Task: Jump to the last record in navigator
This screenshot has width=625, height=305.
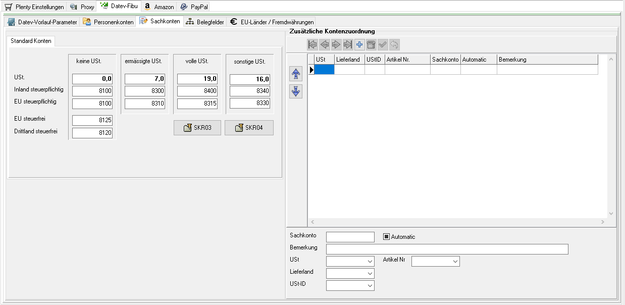Action: click(348, 45)
